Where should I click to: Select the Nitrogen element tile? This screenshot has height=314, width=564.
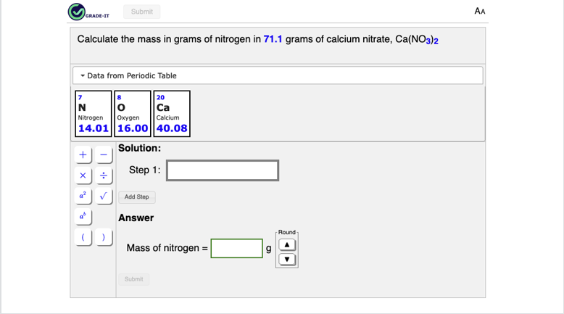click(94, 113)
